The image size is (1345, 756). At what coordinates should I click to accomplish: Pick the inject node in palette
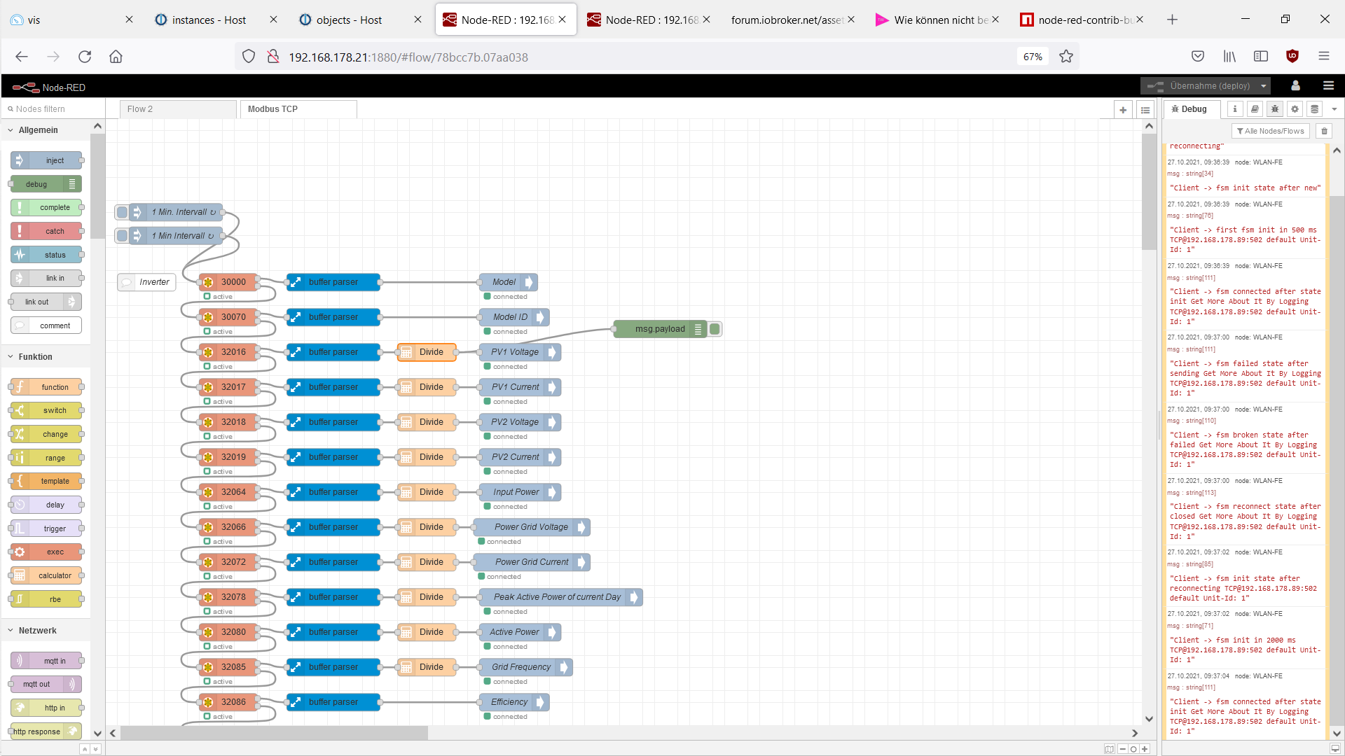click(x=46, y=160)
